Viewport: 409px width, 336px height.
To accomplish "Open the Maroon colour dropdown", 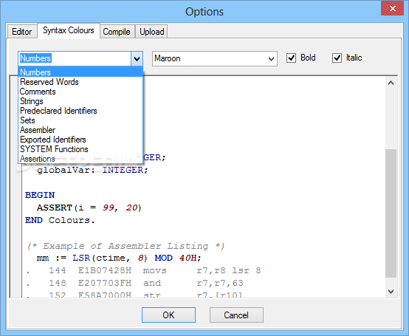I will pyautogui.click(x=214, y=58).
